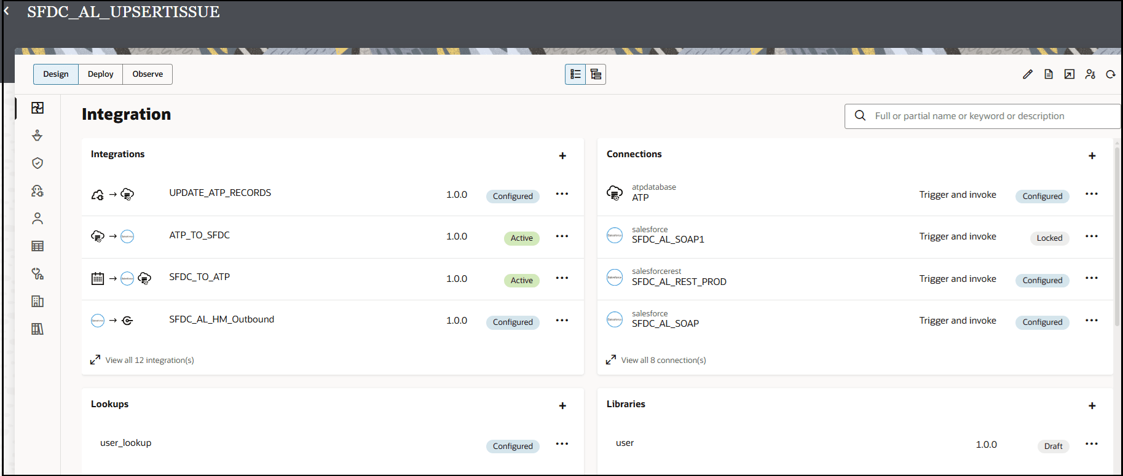Open actions menu for SFDC_AL_REST_PROD connection
The width and height of the screenshot is (1123, 476).
click(1092, 278)
